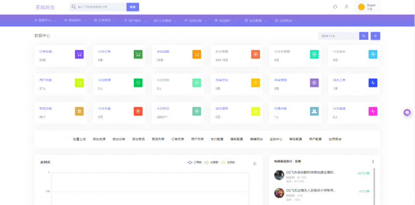Open the 支付配置 shortcut

coord(217,139)
